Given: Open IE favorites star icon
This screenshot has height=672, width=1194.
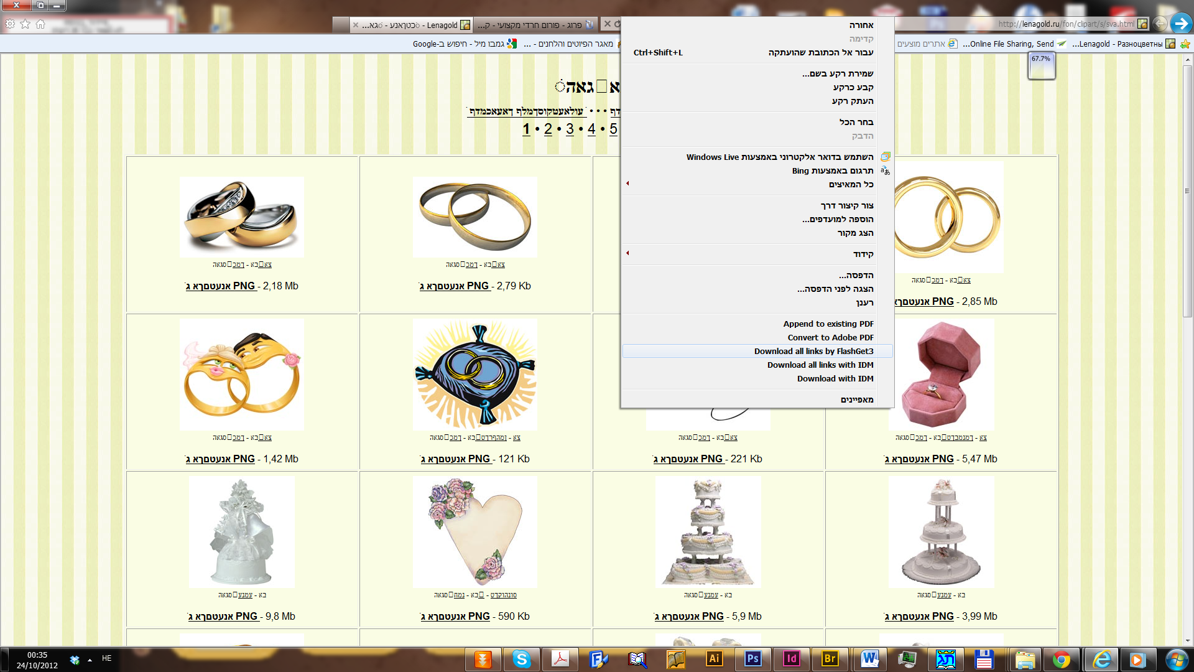Looking at the screenshot, I should tap(25, 24).
